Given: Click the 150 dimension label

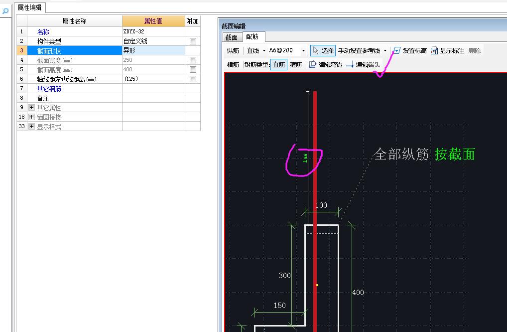Looking at the screenshot, I should 280,305.
